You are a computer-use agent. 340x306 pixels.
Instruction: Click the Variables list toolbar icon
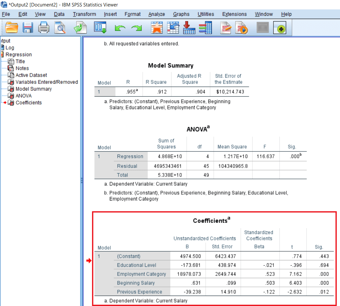coord(205,27)
